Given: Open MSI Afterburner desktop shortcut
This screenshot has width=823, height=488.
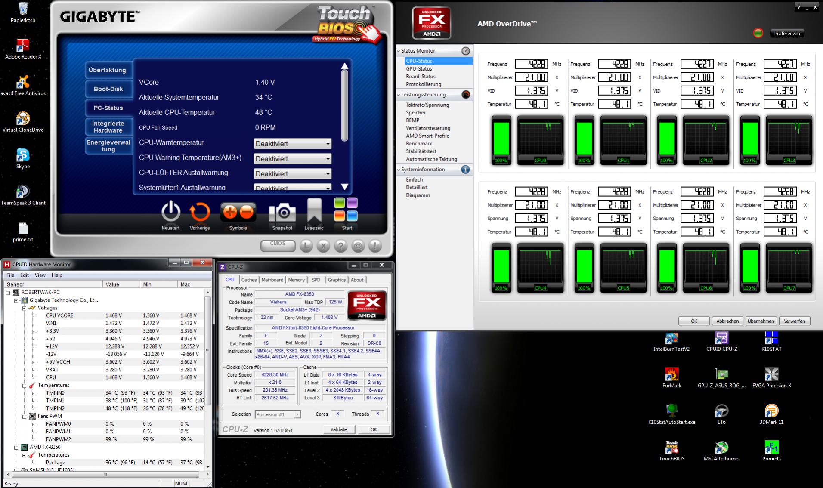Looking at the screenshot, I should click(x=721, y=448).
